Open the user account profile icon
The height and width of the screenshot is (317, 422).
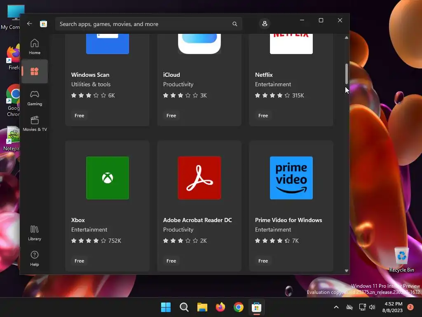point(265,24)
